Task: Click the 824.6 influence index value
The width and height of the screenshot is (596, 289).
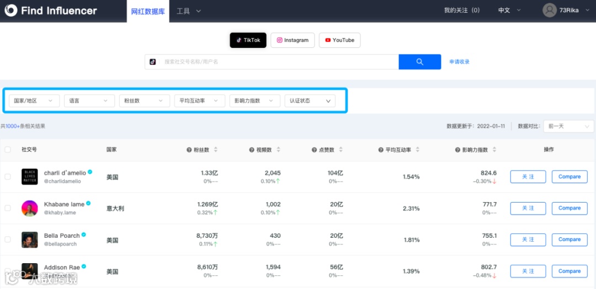Action: [x=488, y=173]
